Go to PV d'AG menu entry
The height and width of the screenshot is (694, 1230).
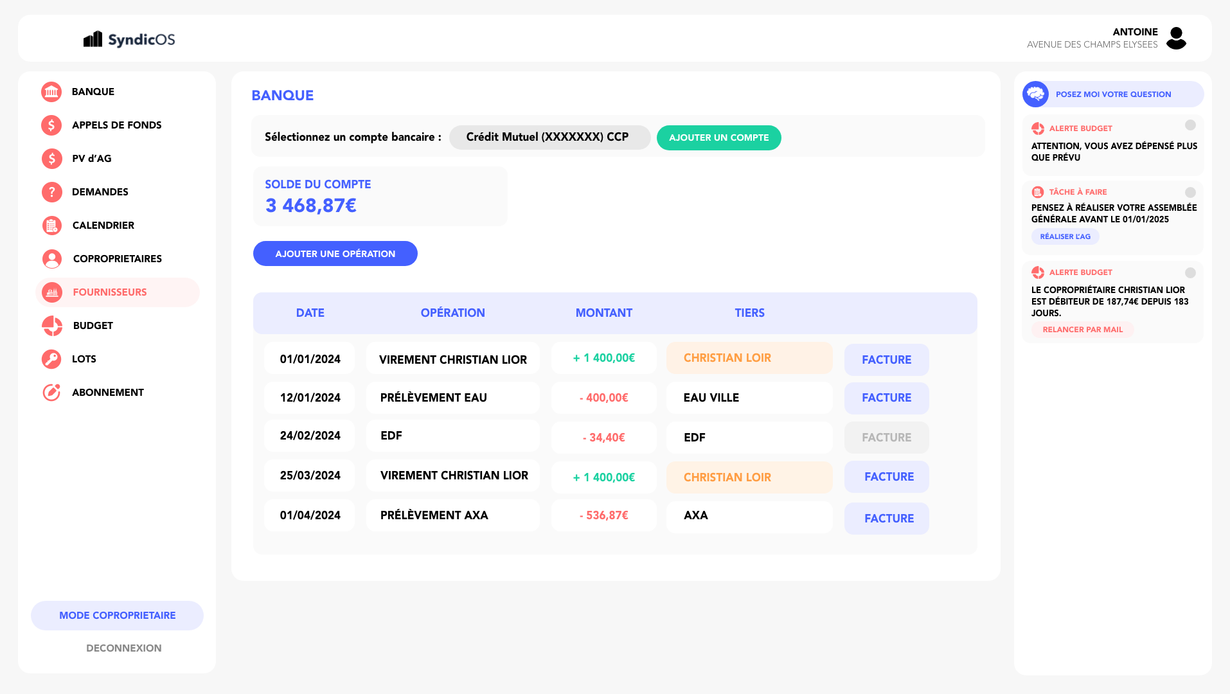[91, 159]
